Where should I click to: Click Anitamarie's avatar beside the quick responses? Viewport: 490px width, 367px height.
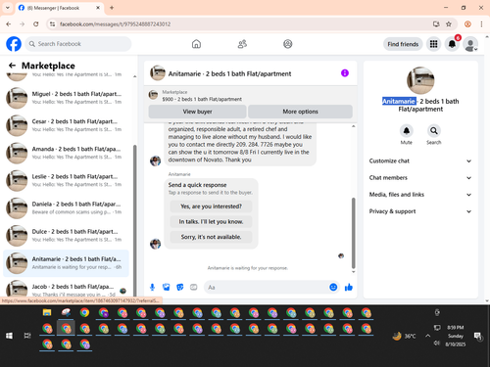click(x=155, y=244)
